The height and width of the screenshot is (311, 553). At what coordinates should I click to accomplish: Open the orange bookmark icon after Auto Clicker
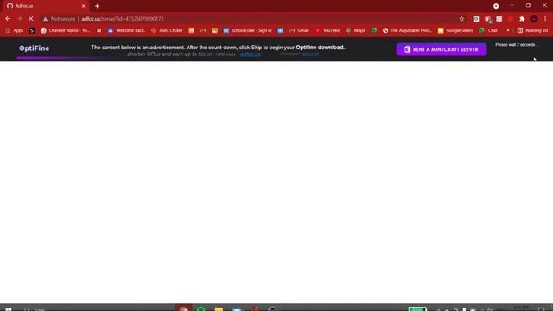pyautogui.click(x=192, y=31)
